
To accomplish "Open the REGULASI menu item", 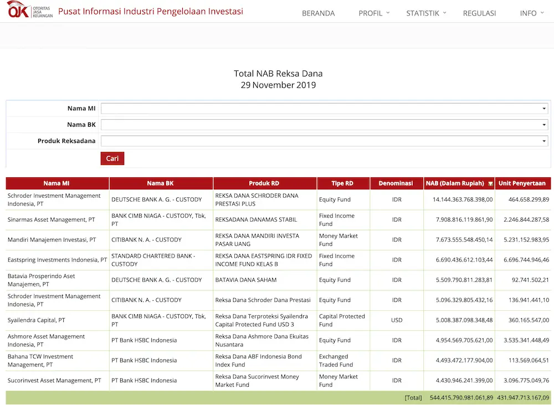I will coord(479,13).
